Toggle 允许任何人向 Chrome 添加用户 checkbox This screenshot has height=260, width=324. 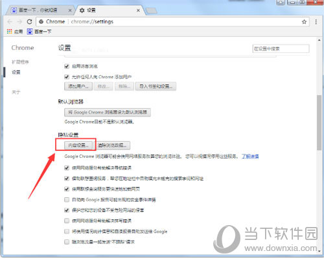67,77
